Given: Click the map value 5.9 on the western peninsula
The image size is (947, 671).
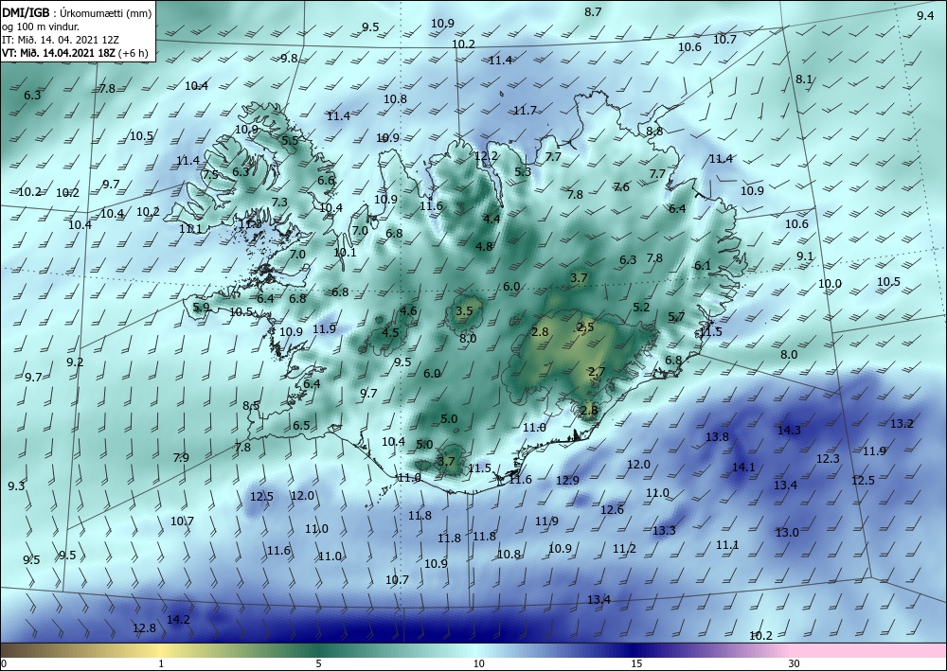Looking at the screenshot, I should (x=201, y=308).
